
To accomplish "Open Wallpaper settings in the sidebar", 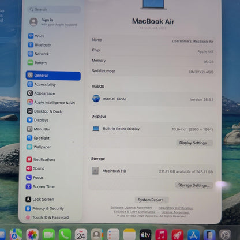I will click(39, 147).
